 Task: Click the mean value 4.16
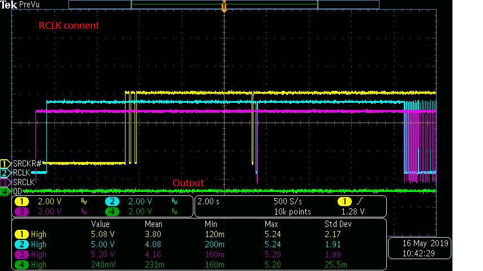pos(153,255)
